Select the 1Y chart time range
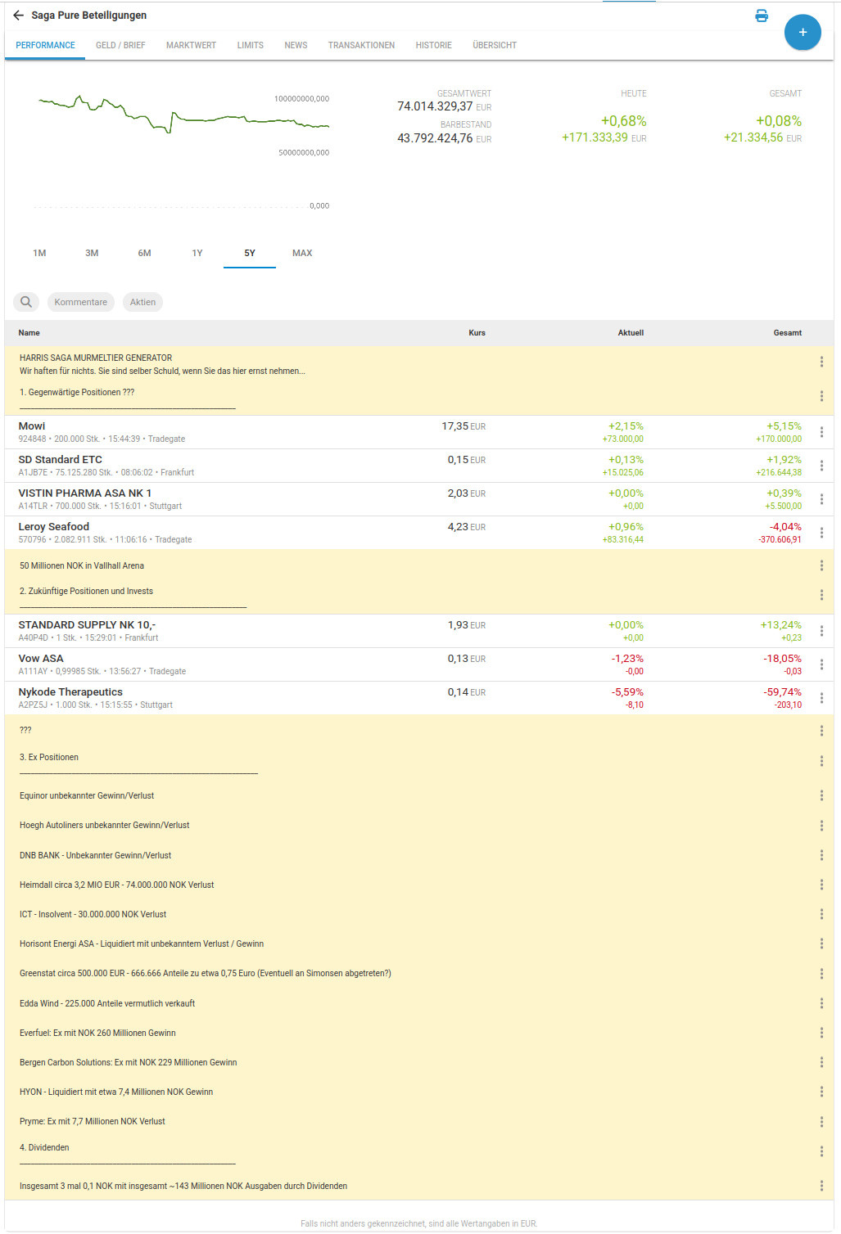841x1234 pixels. click(x=197, y=253)
